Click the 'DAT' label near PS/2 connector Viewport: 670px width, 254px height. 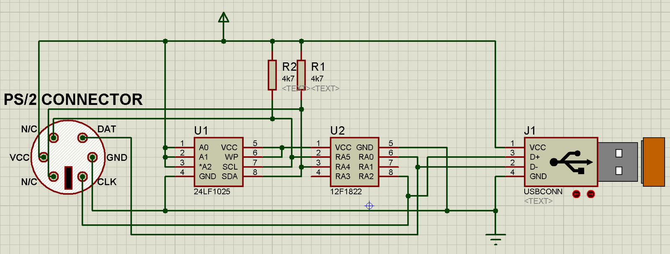[107, 129]
